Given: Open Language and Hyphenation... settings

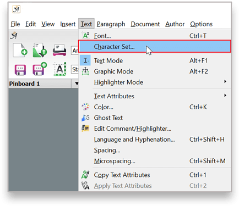Looking at the screenshot, I should click(x=155, y=140).
